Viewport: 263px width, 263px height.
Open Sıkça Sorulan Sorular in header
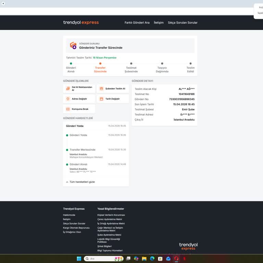point(183,23)
